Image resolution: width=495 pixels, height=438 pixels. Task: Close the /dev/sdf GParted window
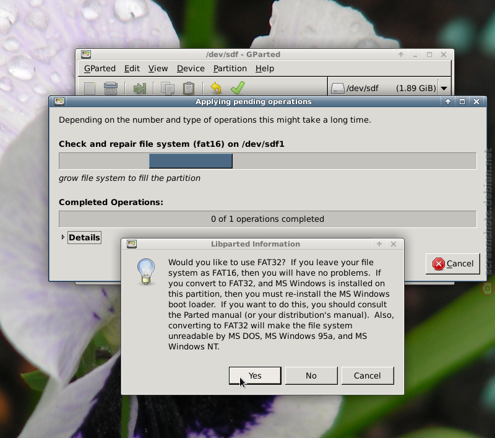[x=444, y=55]
